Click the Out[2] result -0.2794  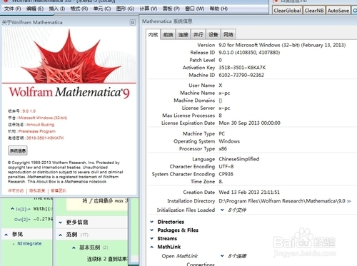tap(43, 219)
